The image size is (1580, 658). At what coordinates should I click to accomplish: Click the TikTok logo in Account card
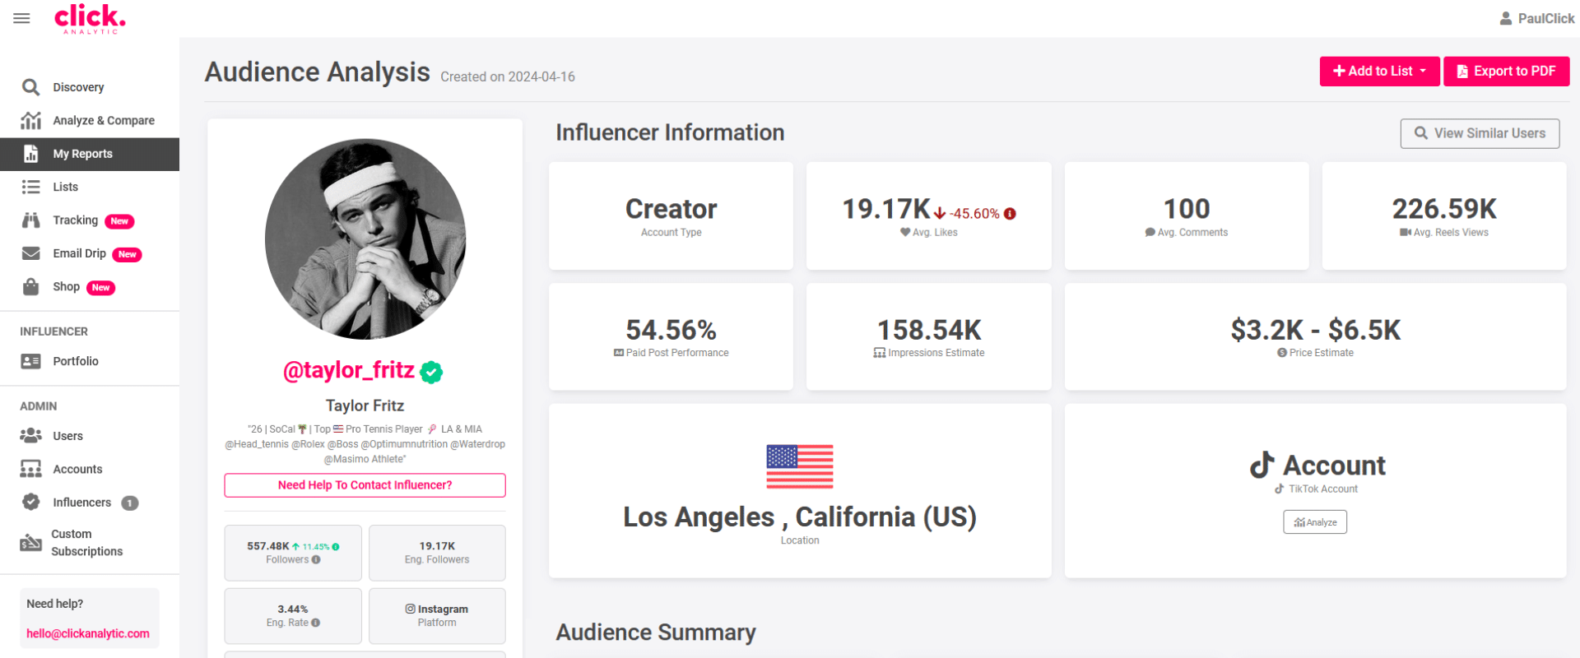[1262, 465]
